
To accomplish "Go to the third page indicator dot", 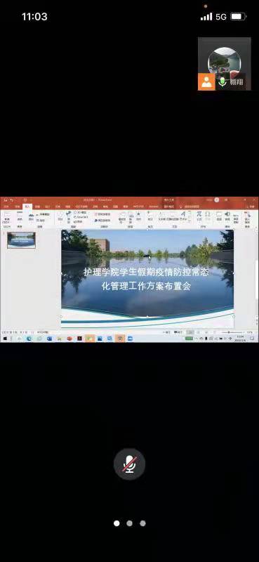I will coord(142,523).
